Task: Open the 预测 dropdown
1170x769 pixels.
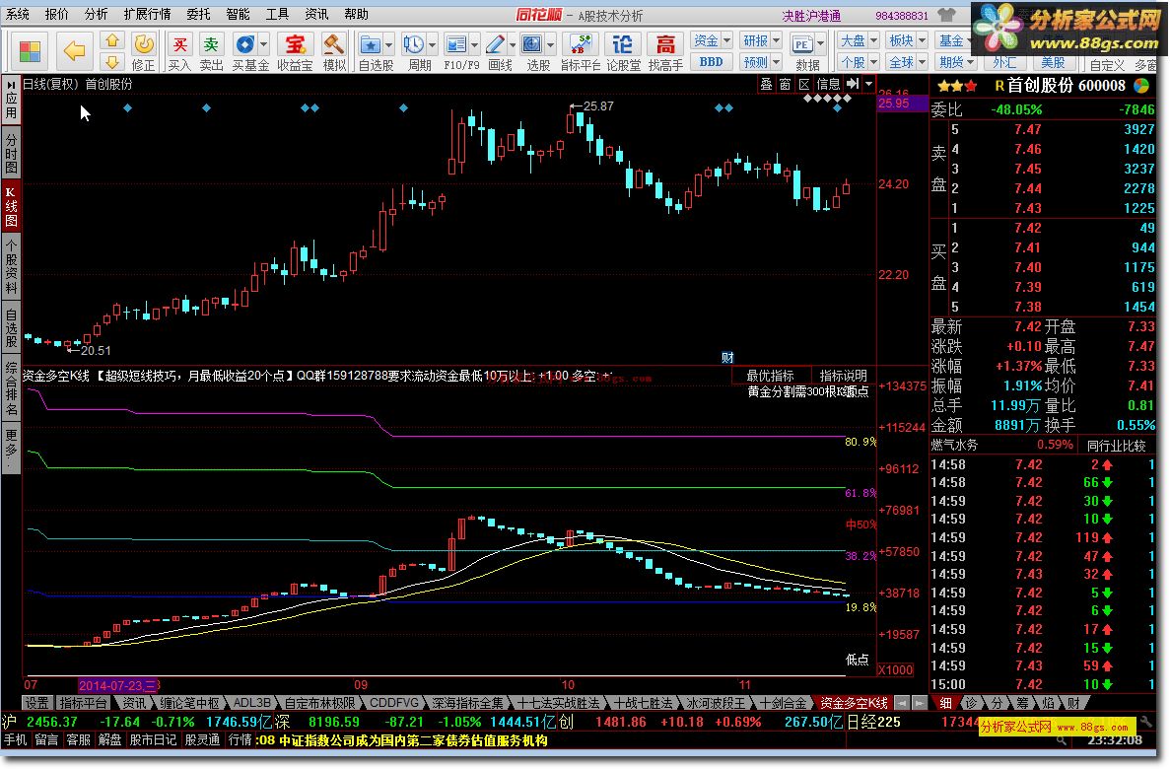Action: [x=761, y=62]
